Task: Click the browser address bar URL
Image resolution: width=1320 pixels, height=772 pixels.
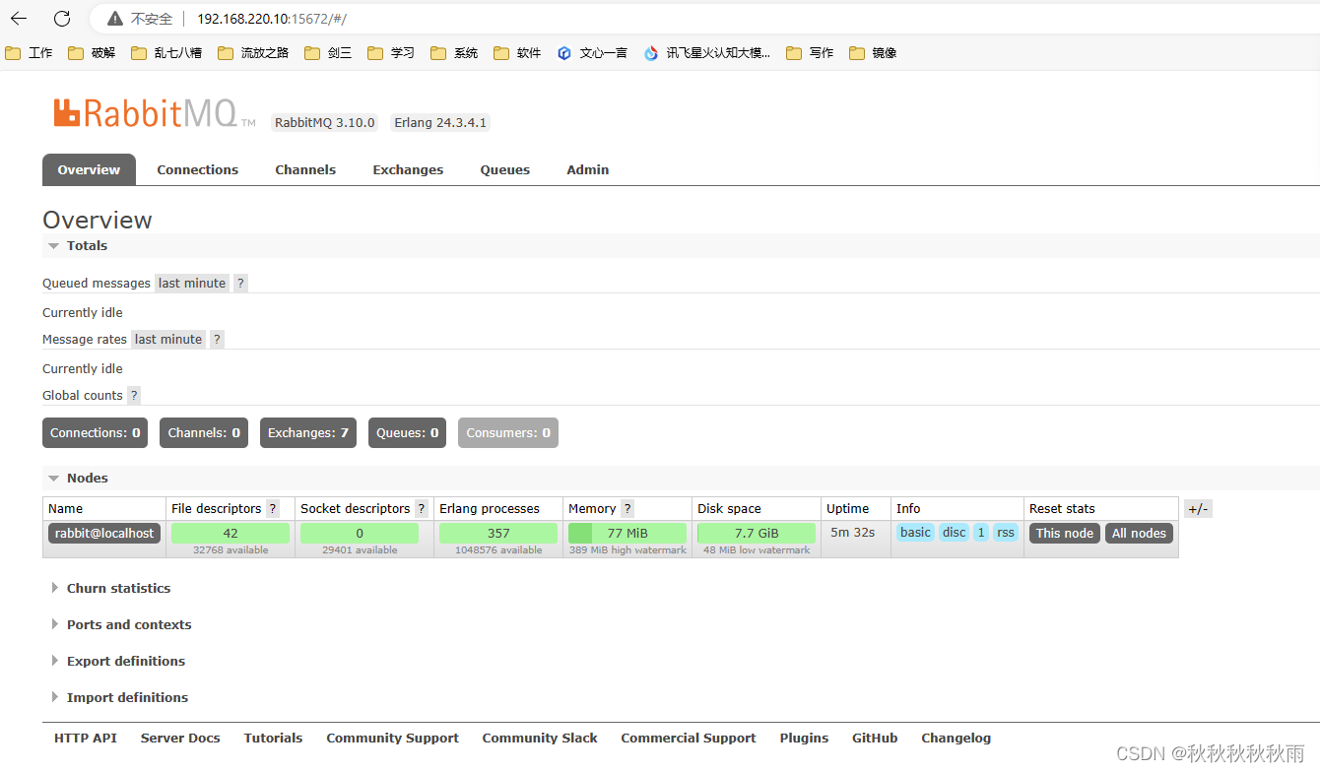Action: coord(272,19)
